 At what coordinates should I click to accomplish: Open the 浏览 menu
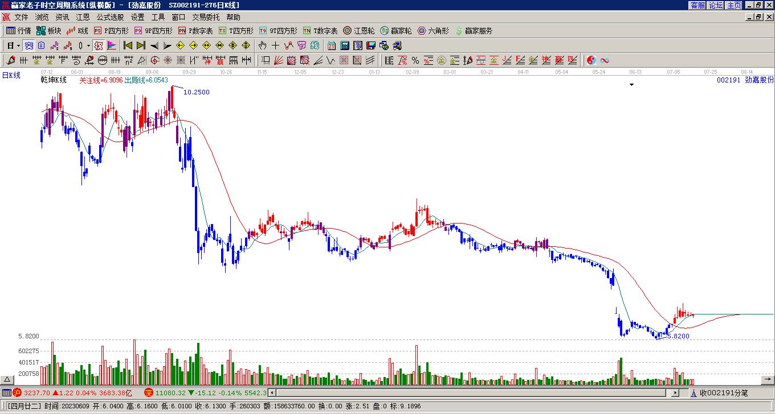(x=42, y=18)
